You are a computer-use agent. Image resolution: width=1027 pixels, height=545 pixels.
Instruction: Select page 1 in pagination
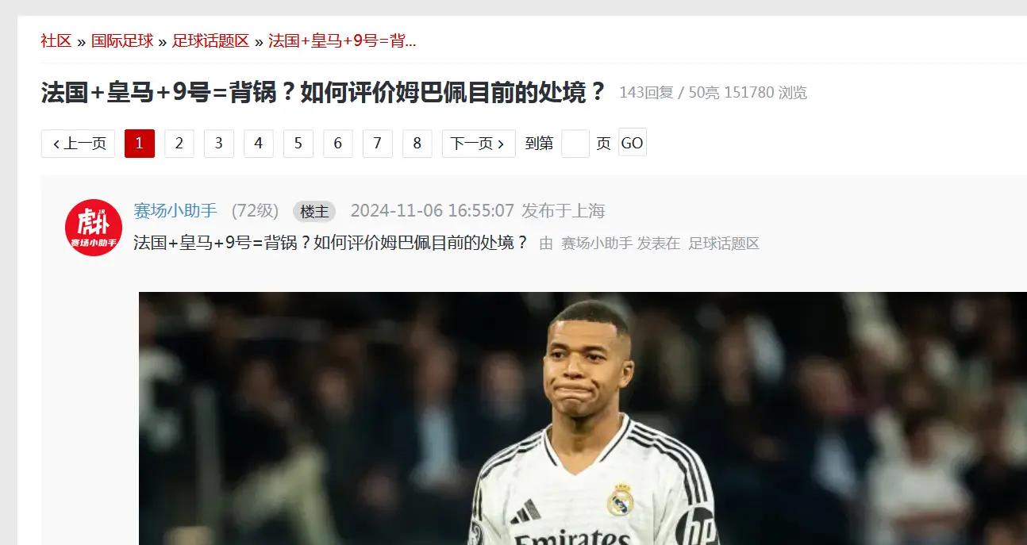point(140,144)
